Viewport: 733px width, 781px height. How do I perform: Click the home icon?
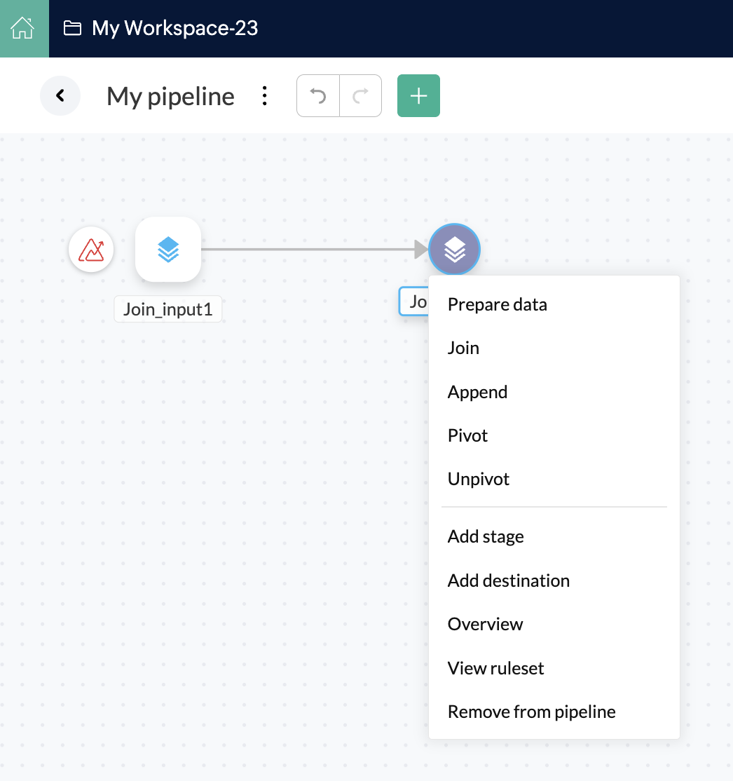tap(23, 29)
